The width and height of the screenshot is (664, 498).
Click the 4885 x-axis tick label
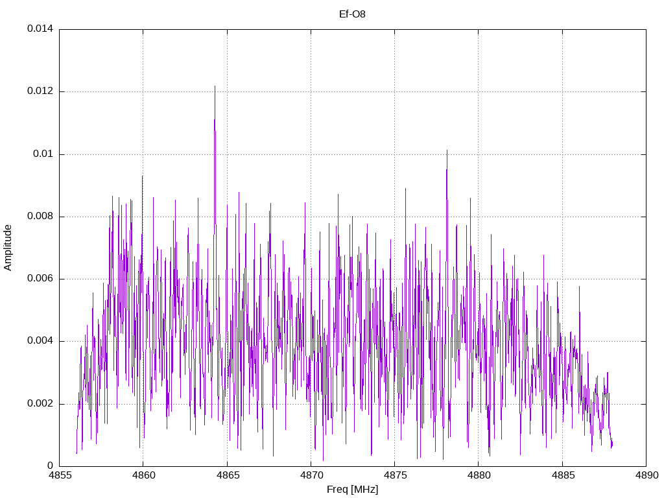coord(563,475)
